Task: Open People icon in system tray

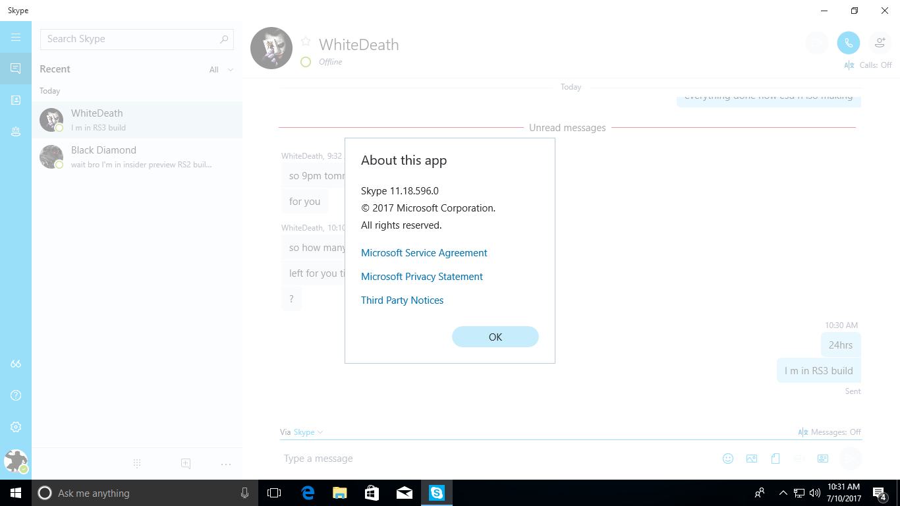Action: point(760,493)
